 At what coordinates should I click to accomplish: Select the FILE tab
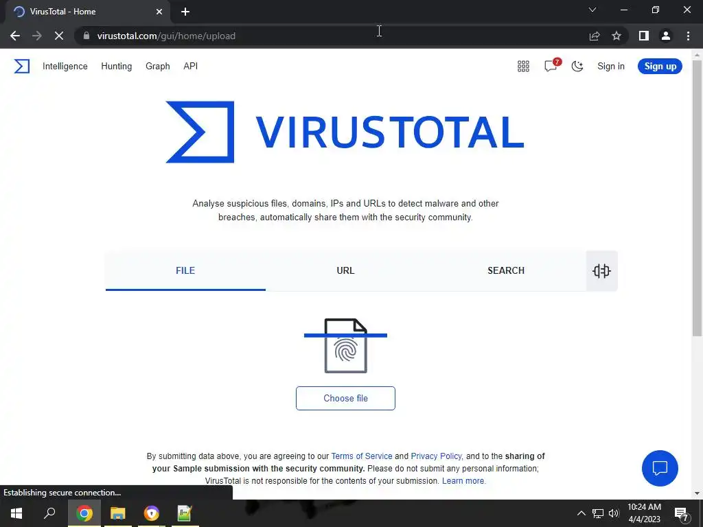(x=185, y=270)
